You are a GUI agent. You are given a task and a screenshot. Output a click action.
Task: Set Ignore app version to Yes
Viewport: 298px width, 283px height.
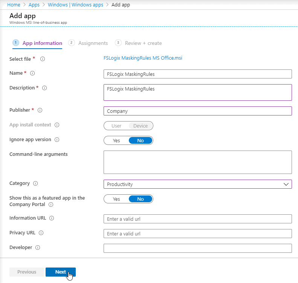pyautogui.click(x=116, y=140)
